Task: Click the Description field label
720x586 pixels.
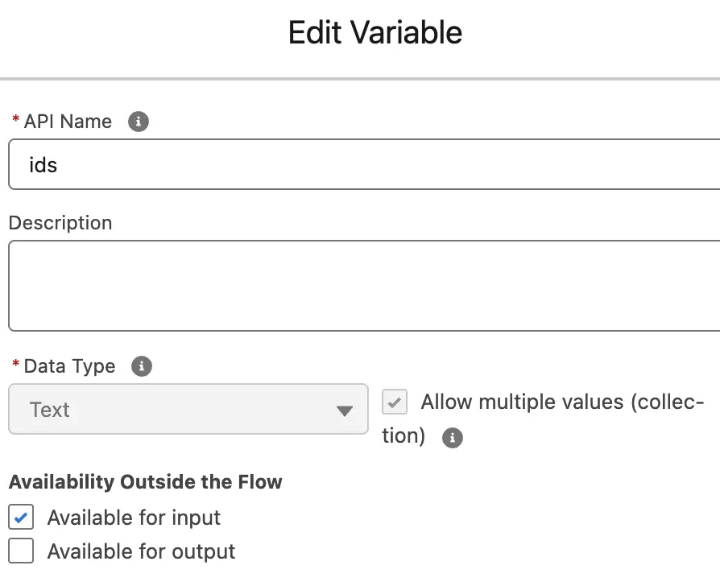Action: tap(60, 223)
